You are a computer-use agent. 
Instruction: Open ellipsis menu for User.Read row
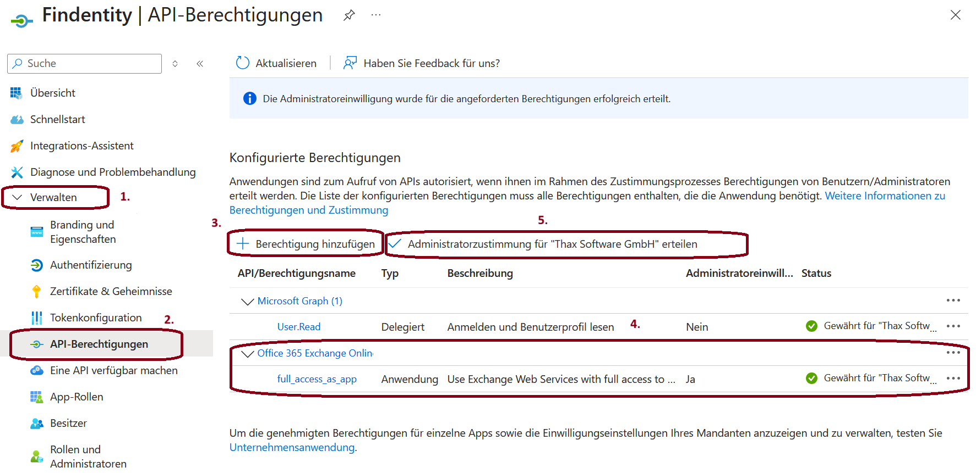[953, 326]
